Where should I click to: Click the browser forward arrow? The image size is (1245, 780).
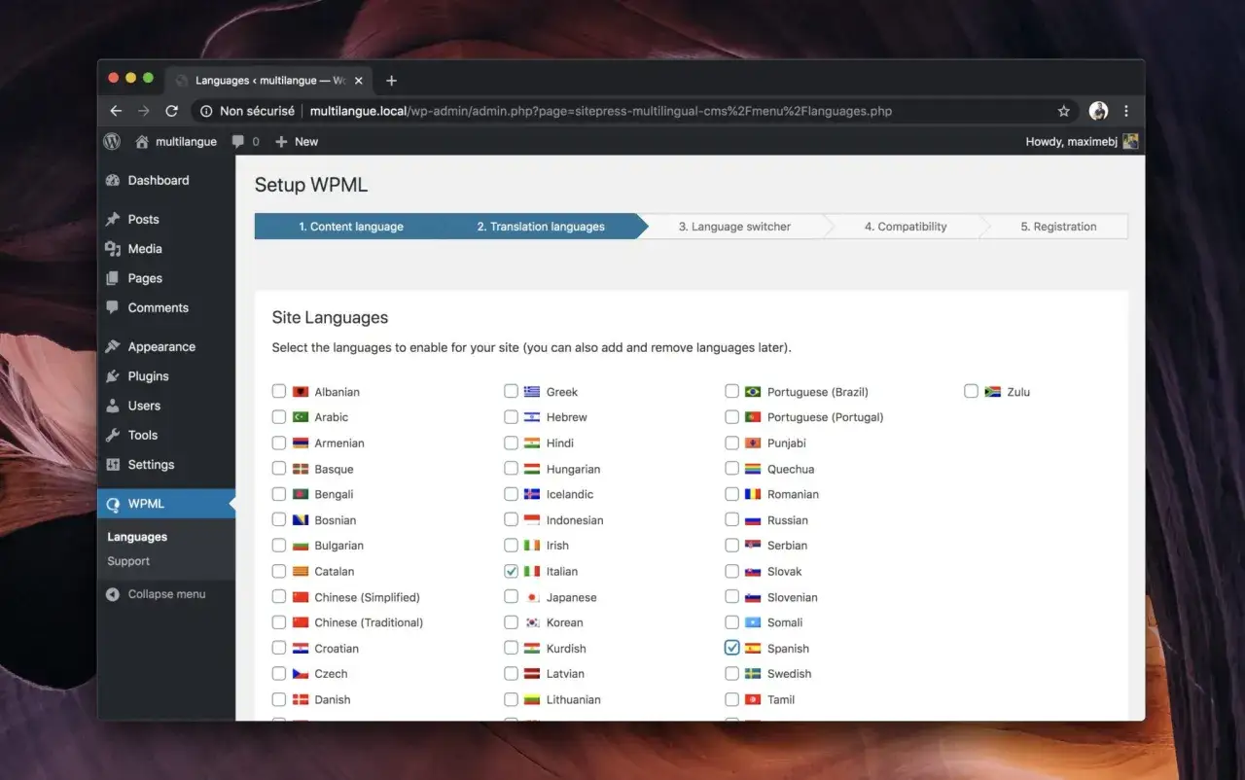coord(144,111)
